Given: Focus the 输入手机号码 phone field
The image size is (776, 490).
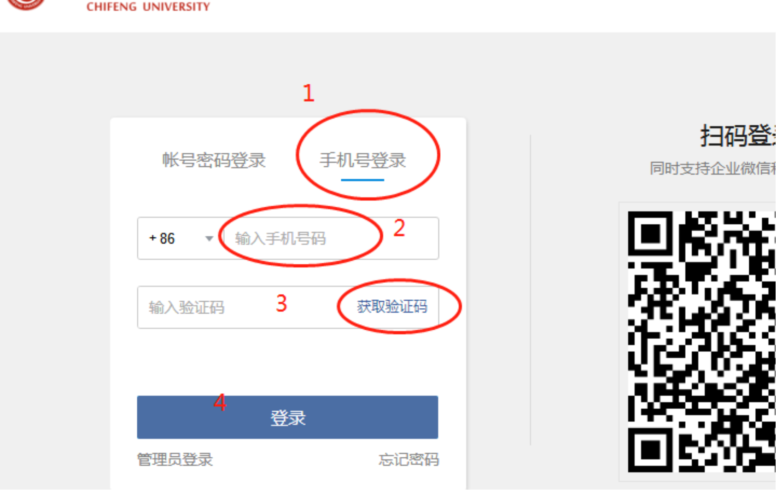Looking at the screenshot, I should (x=331, y=238).
